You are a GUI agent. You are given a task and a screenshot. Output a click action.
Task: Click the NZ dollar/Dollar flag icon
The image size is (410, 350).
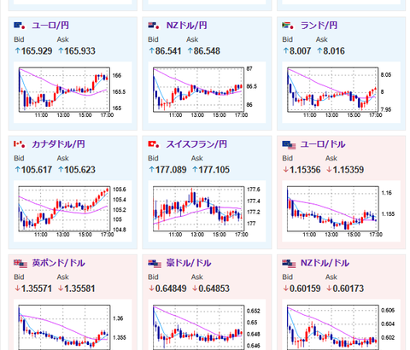click(289, 264)
